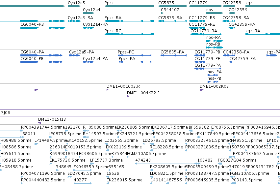Click the Cyp12a5-RA transcript label
Viewport: 280px width, 185px height.
[80, 18]
